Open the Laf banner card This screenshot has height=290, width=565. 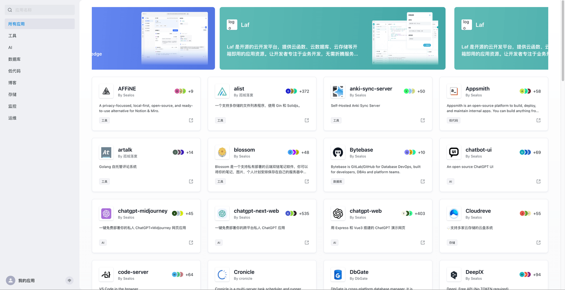click(x=333, y=38)
